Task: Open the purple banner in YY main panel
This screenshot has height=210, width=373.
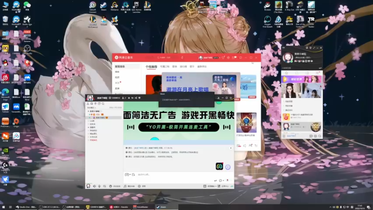Action: pos(302,79)
